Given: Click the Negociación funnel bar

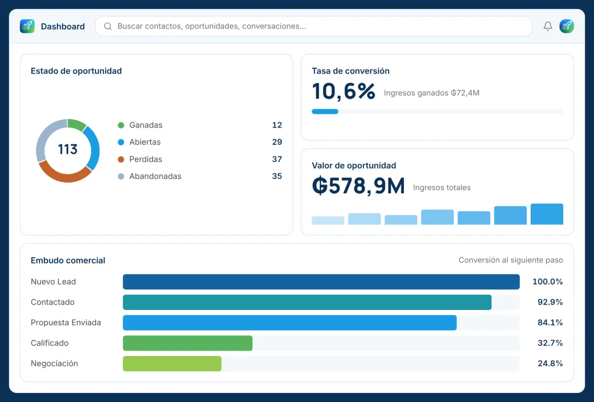Looking at the screenshot, I should click(172, 363).
